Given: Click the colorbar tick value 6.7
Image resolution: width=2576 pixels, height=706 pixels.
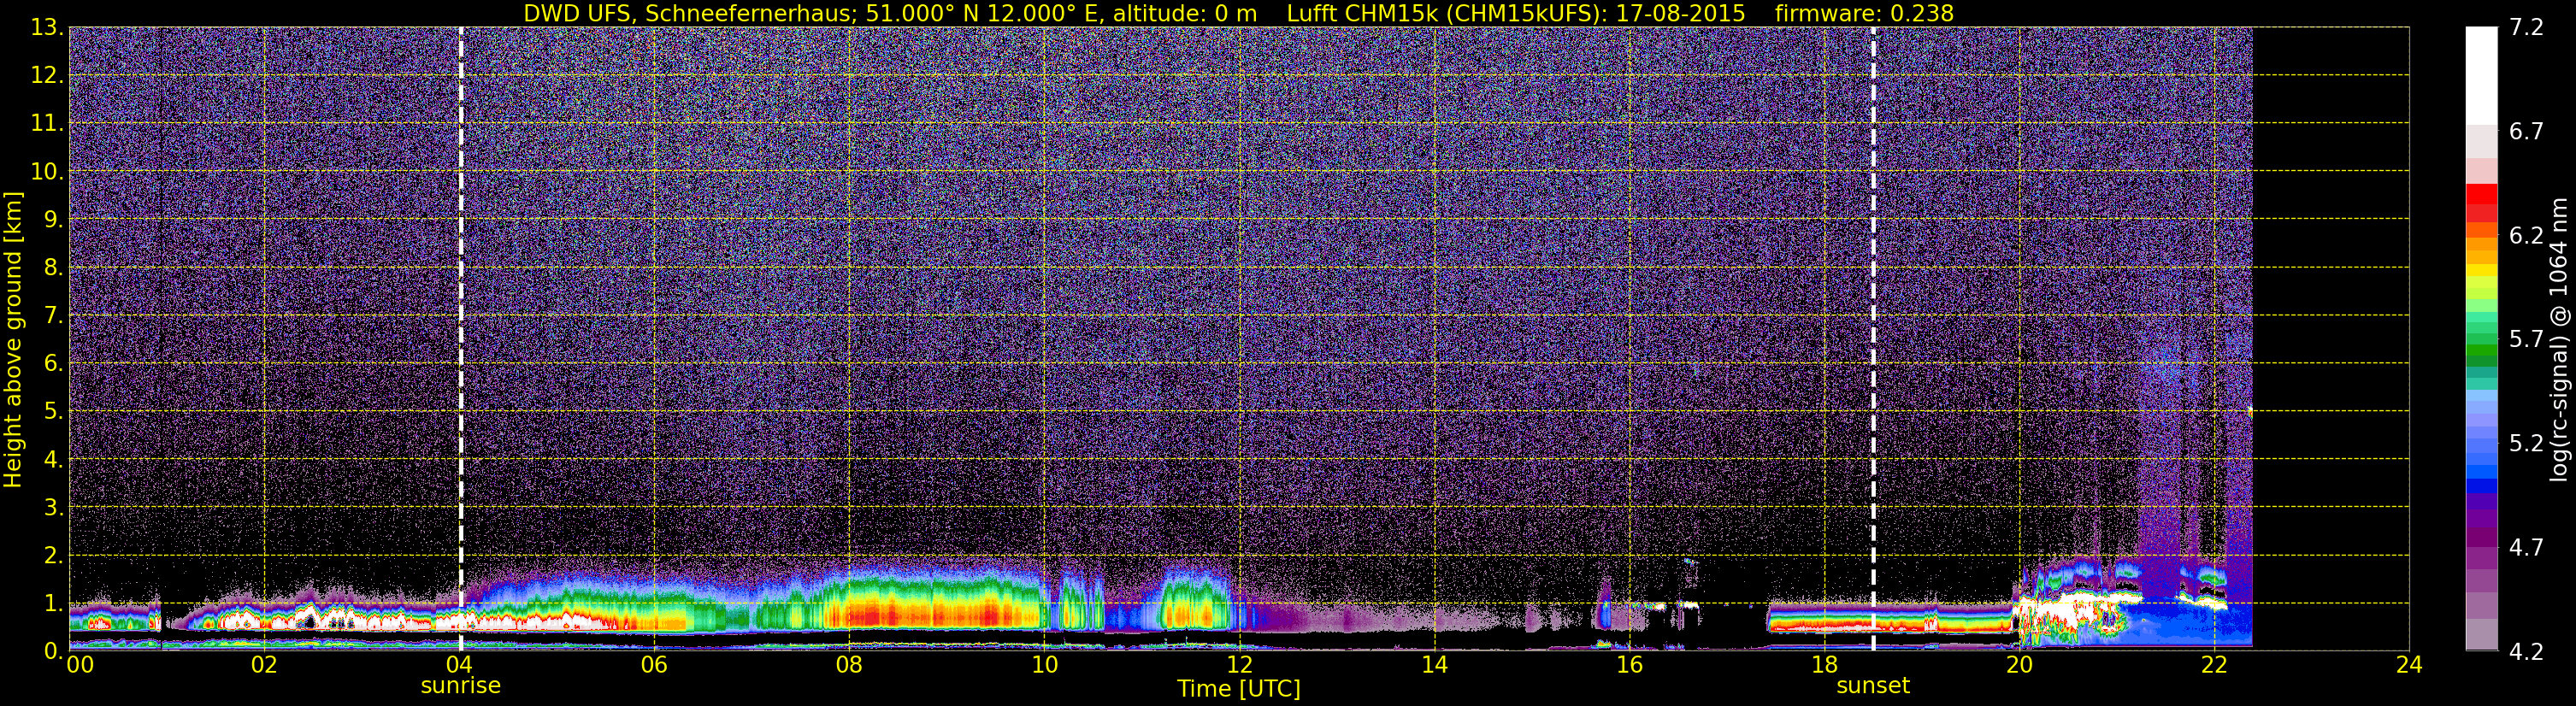Looking at the screenshot, I should (2526, 131).
